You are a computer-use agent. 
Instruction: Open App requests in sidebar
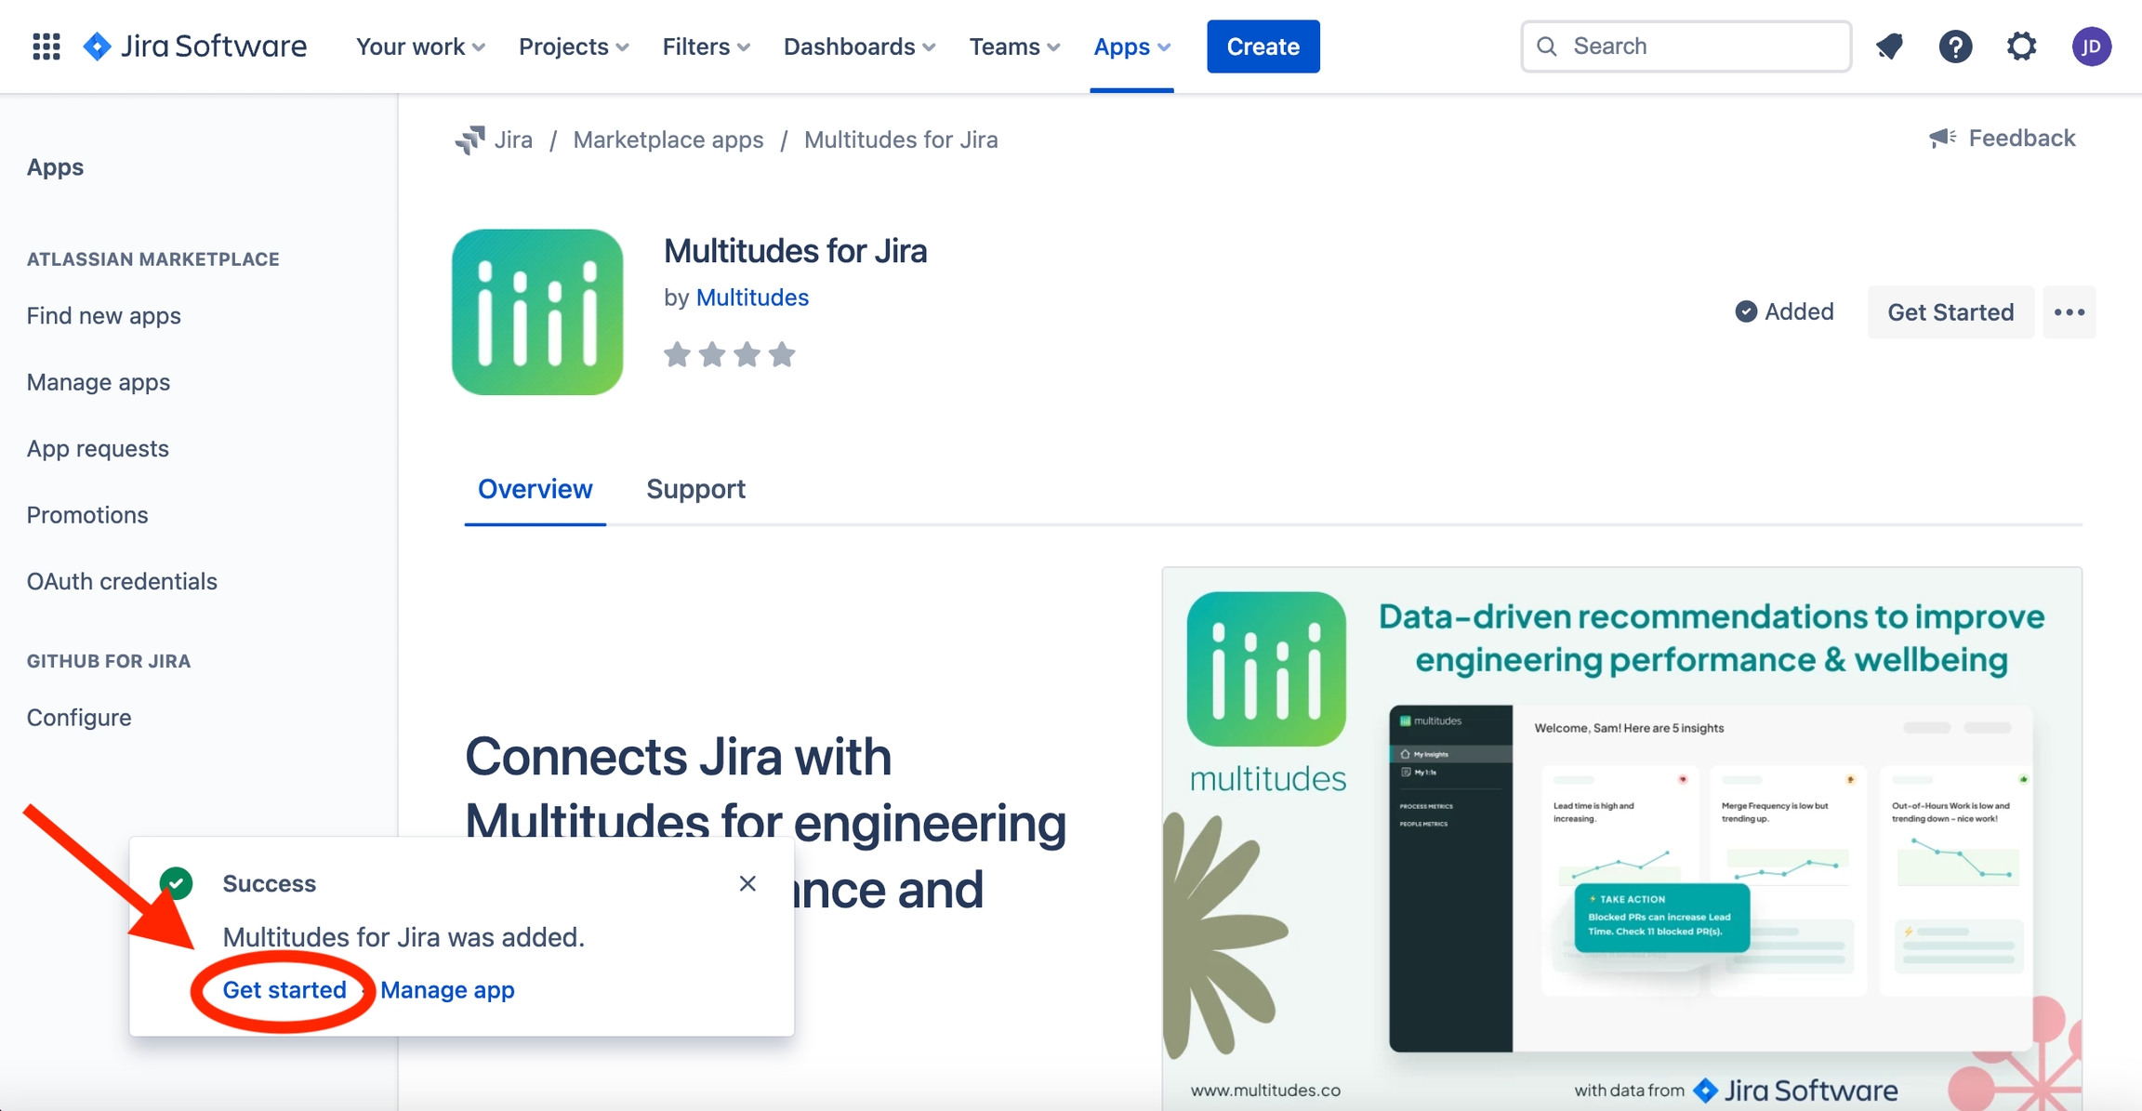pyautogui.click(x=98, y=448)
